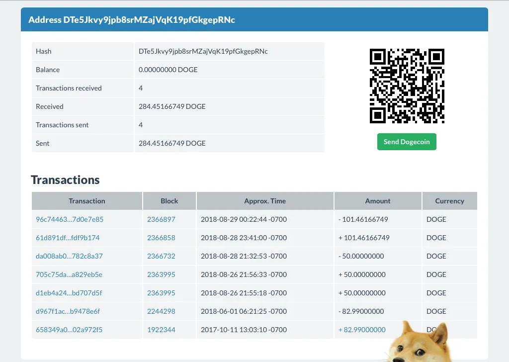View block 2366858
Screen dimensions: 509x362
click(x=161, y=238)
